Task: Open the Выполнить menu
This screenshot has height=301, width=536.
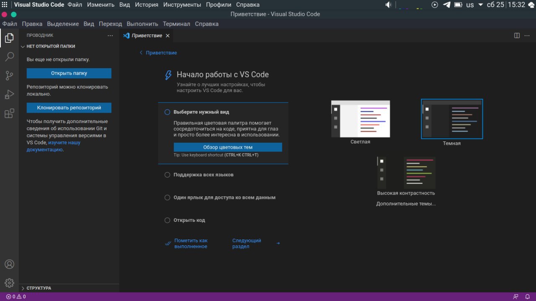Action: 142,24
